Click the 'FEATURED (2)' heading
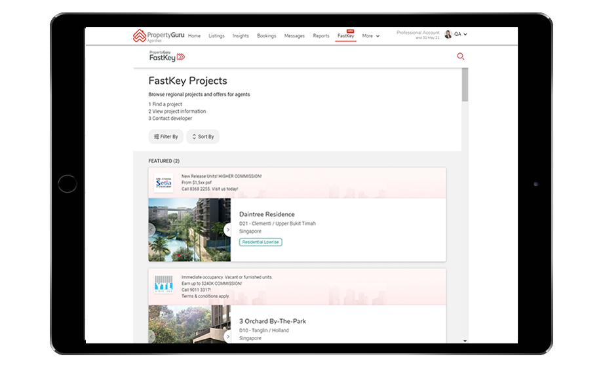 tap(164, 161)
